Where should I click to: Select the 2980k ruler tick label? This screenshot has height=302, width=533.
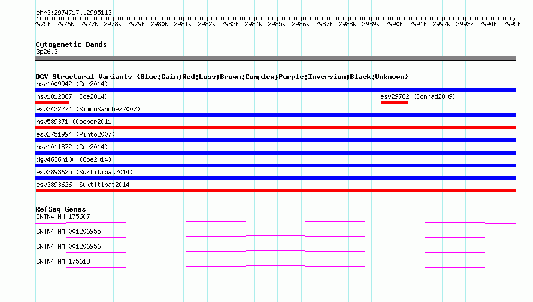159,24
